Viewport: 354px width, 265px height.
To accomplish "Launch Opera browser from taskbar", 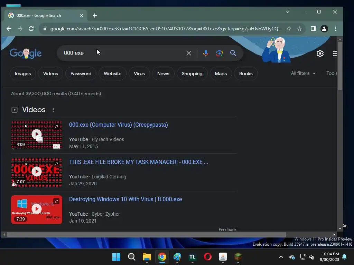I will [207, 257].
